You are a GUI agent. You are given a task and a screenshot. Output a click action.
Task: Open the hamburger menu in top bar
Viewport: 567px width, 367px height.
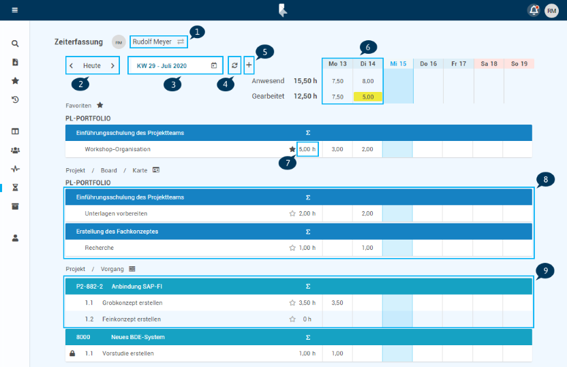click(x=14, y=10)
